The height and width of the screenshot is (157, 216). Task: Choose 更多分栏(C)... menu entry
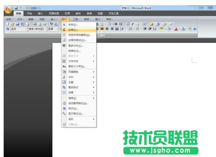click(79, 46)
